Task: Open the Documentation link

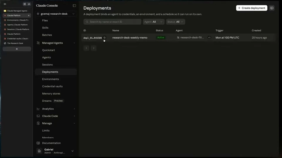Action: pos(51,143)
